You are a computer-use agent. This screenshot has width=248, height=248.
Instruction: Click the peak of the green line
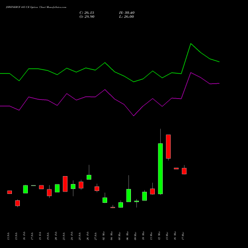[x=191, y=44]
